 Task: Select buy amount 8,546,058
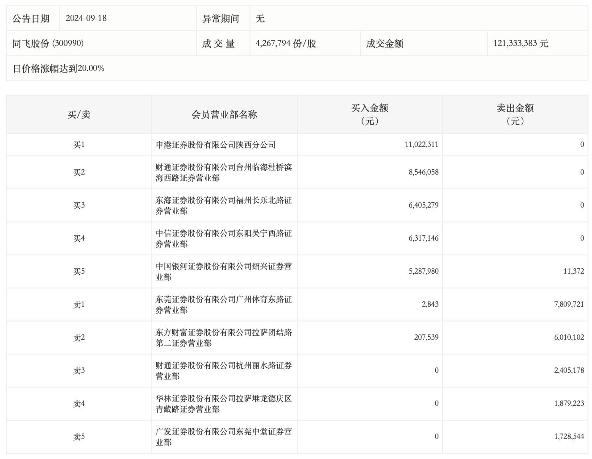click(424, 172)
